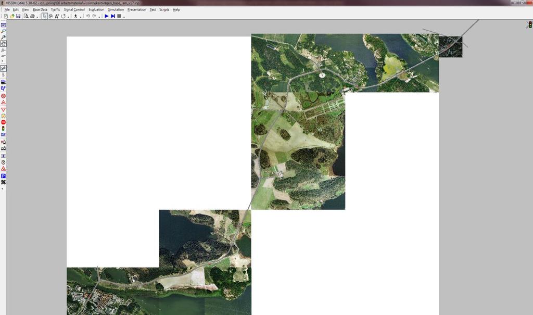
Task: Open the Test menu
Action: (153, 9)
